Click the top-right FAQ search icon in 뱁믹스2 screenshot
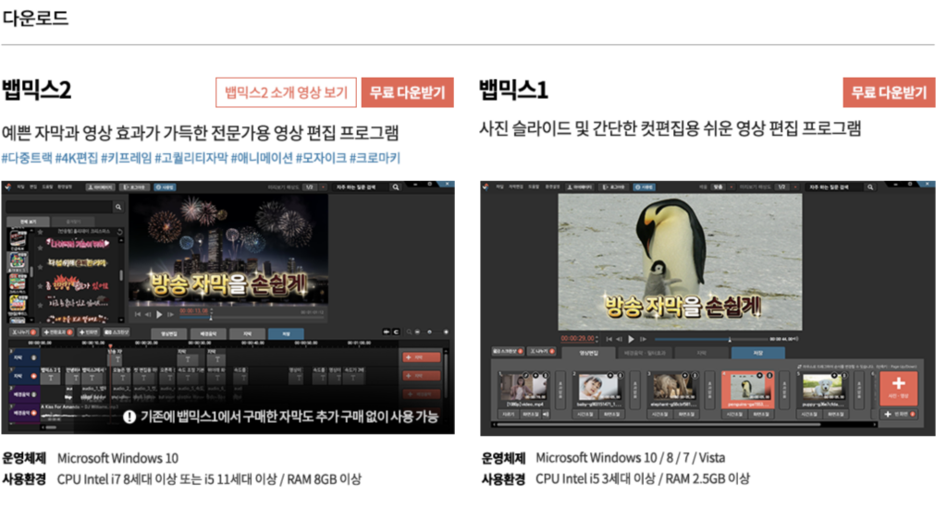This screenshot has height=519, width=947. [396, 187]
